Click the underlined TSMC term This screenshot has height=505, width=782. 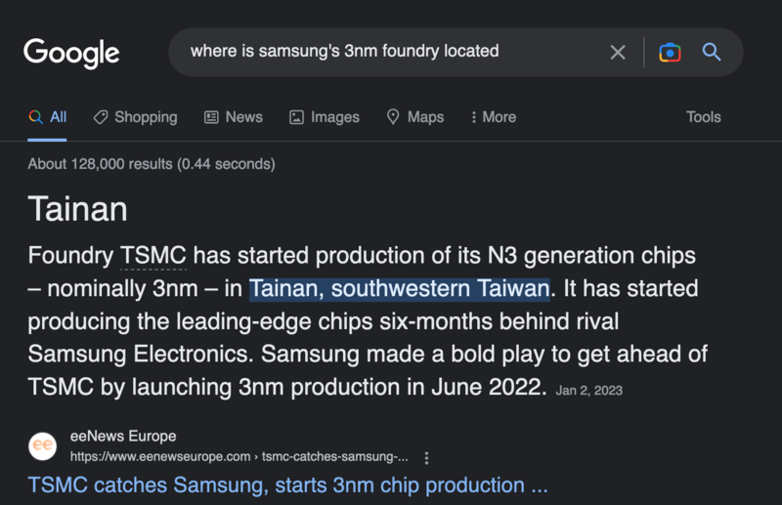coord(153,256)
